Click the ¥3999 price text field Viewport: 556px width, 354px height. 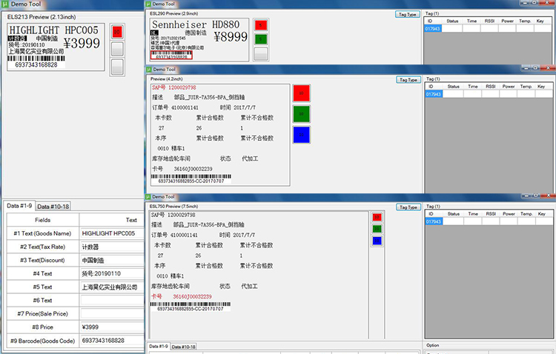click(110, 327)
